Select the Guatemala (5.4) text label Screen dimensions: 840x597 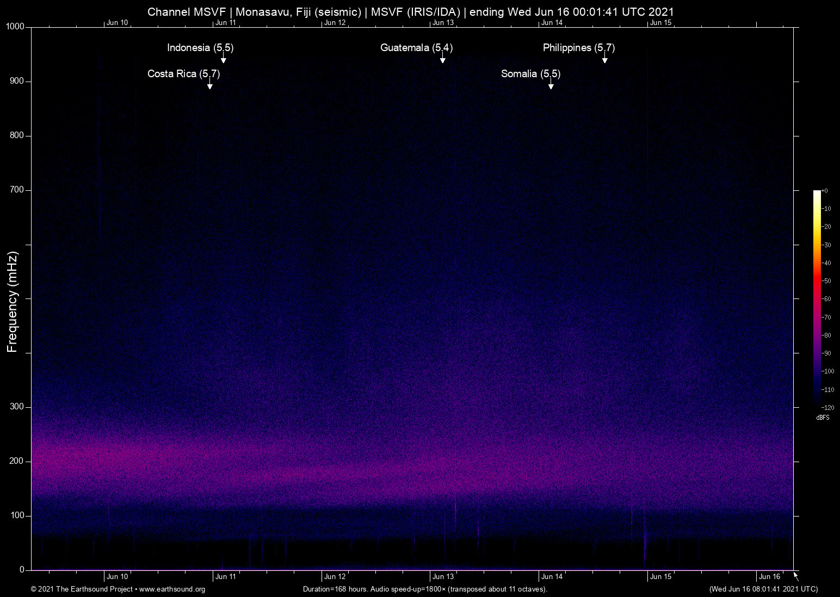pos(416,48)
